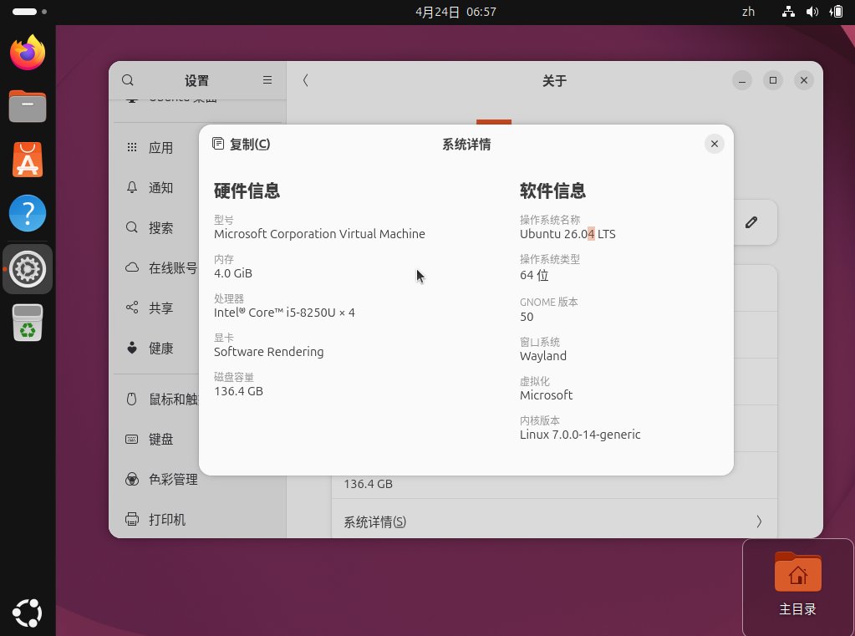Click the 硬件信息 heading

pos(247,191)
